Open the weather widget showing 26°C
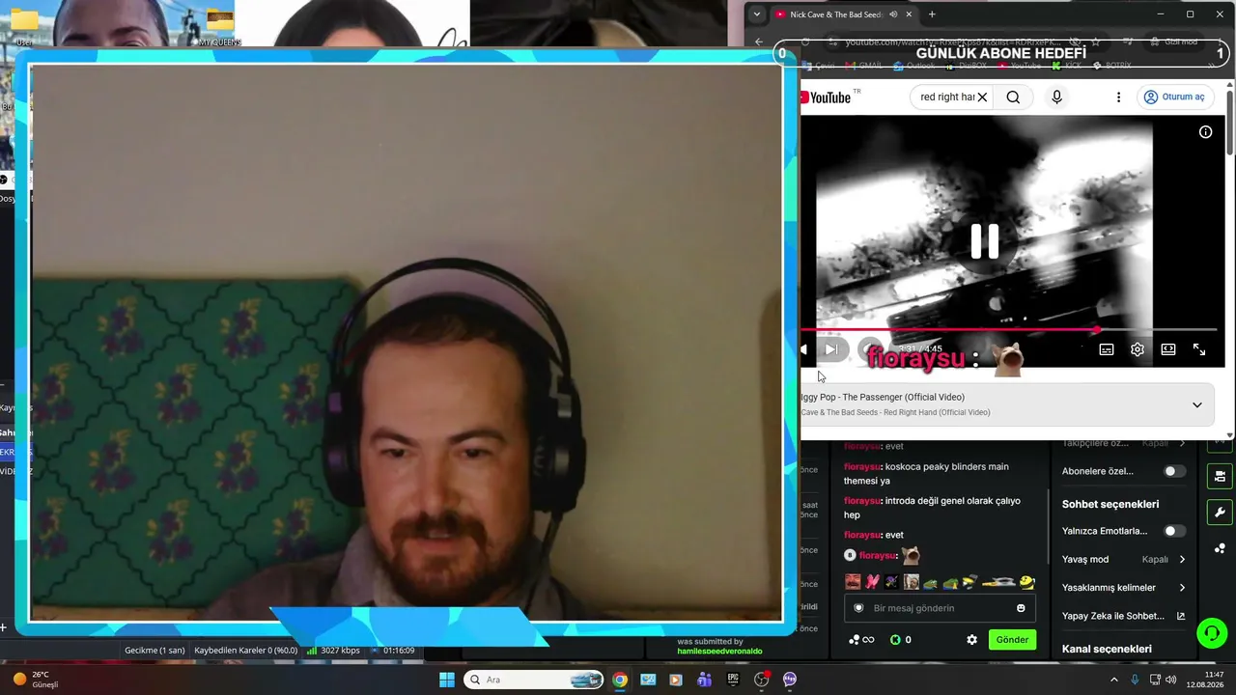The image size is (1236, 695). point(35,680)
